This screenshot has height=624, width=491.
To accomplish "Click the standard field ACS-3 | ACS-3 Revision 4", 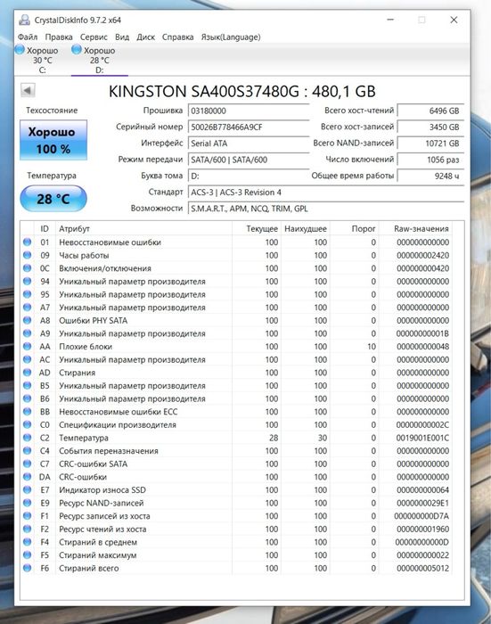I will (x=326, y=193).
